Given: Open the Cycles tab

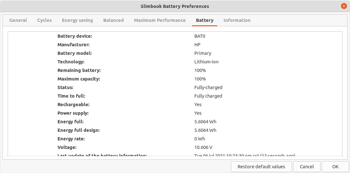Looking at the screenshot, I should tap(44, 20).
